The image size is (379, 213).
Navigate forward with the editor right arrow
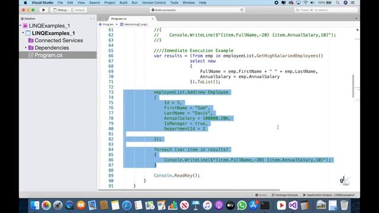[x=106, y=18]
